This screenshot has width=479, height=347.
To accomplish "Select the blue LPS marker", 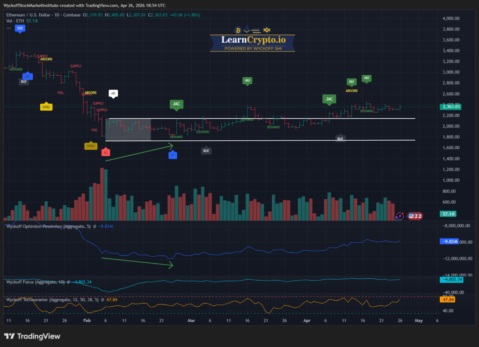I will click(x=27, y=75).
